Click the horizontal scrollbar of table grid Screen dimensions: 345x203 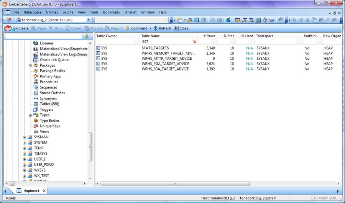tap(175, 183)
